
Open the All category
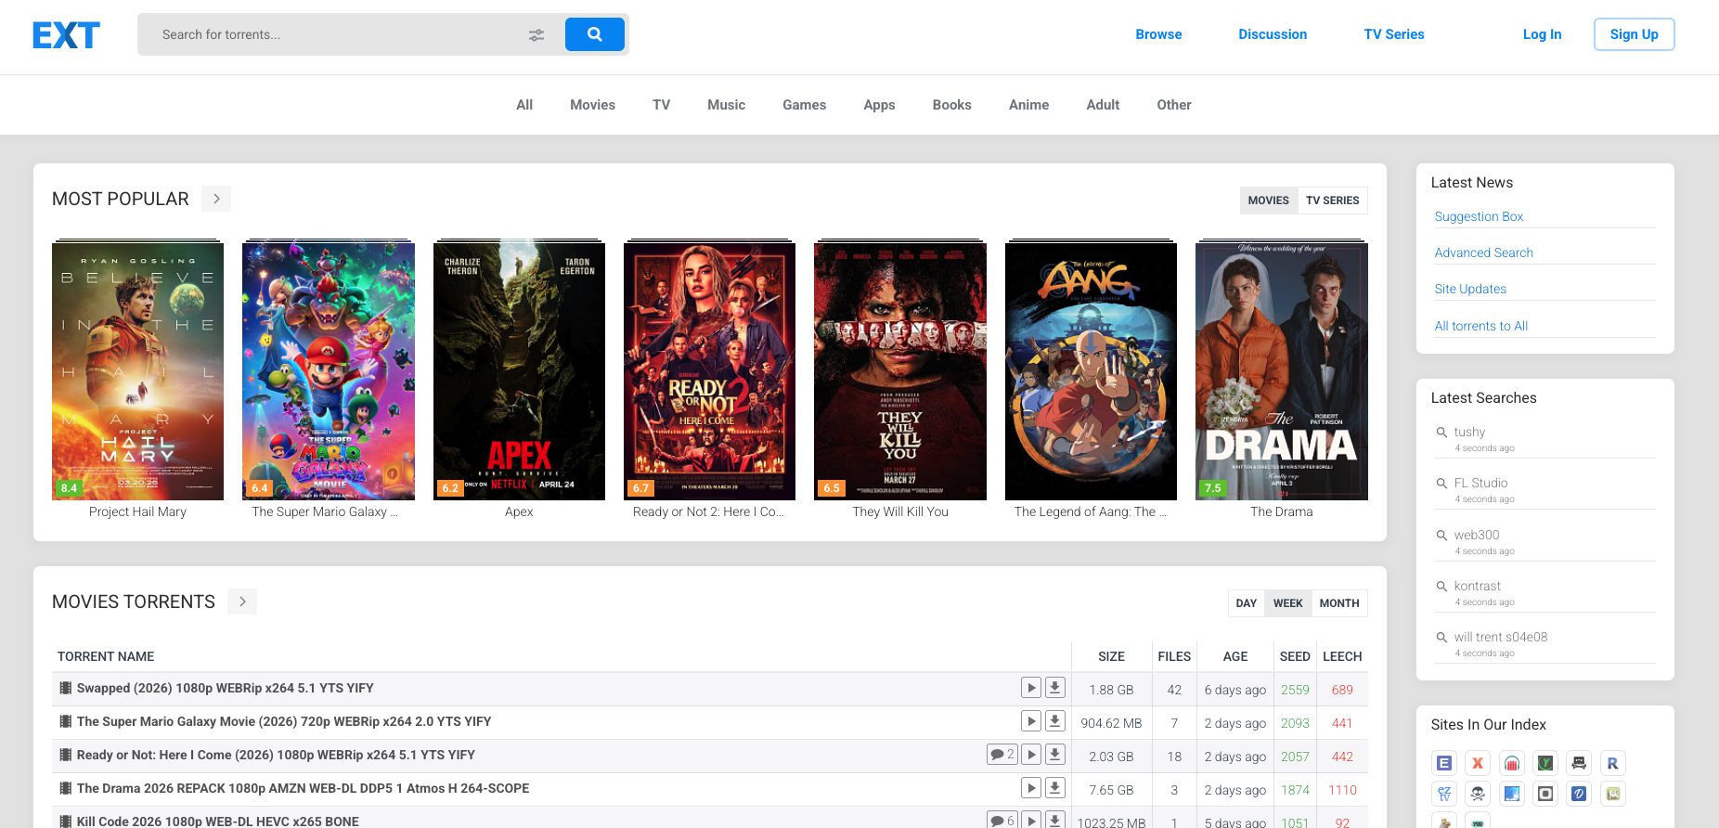tap(524, 105)
